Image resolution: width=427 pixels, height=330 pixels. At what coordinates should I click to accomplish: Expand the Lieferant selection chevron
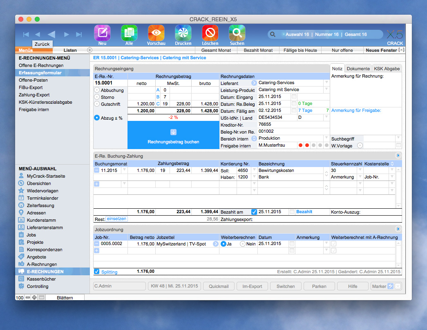254,82
